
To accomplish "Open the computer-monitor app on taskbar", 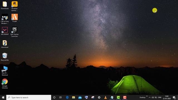I will click(x=86, y=97).
